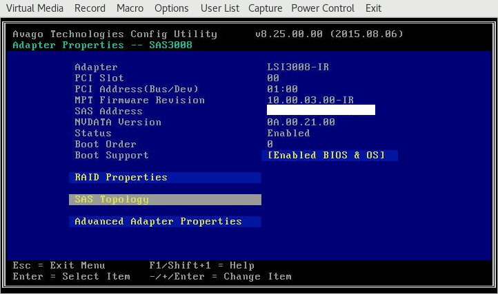Click the F1/Shift+1 = Help hint
Screen dimensions: 498x294
pos(201,266)
